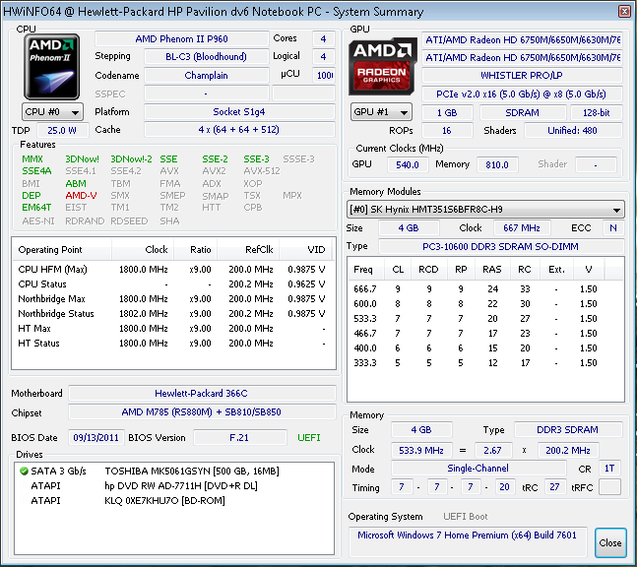Click the GPU memory clock 810.0 value
The image size is (637, 567).
pos(497,164)
